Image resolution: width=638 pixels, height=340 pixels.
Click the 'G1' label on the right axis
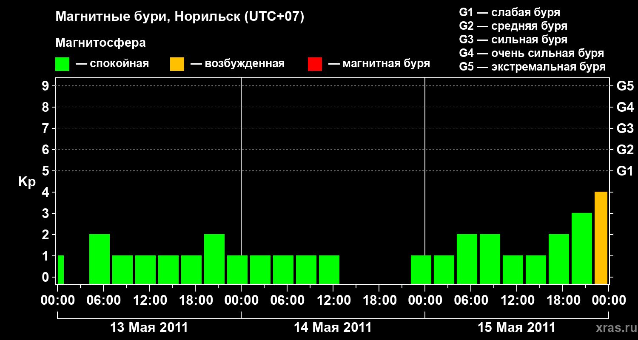pos(625,171)
